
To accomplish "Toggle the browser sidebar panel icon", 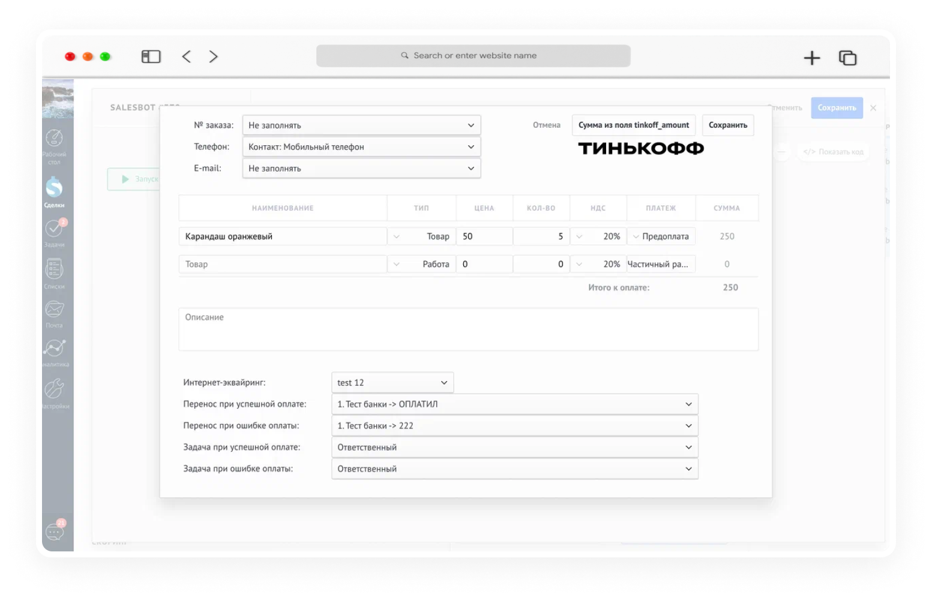I will [151, 56].
